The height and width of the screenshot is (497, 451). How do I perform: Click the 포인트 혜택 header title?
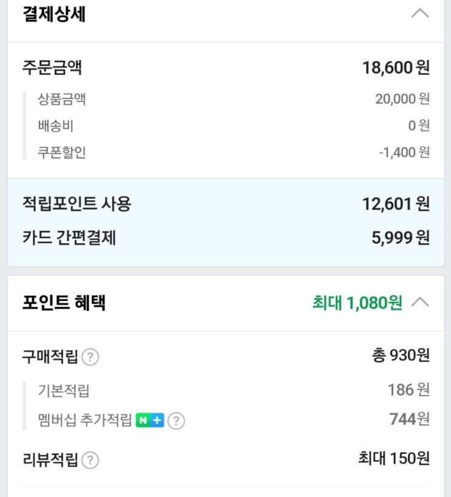point(64,303)
